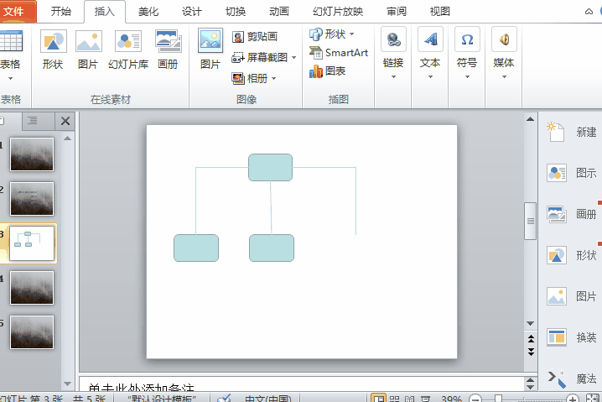Click the 表格 table icon
This screenshot has height=402, width=602.
tap(11, 41)
